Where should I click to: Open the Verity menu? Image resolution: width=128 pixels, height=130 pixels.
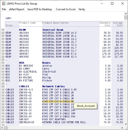coord(82,9)
